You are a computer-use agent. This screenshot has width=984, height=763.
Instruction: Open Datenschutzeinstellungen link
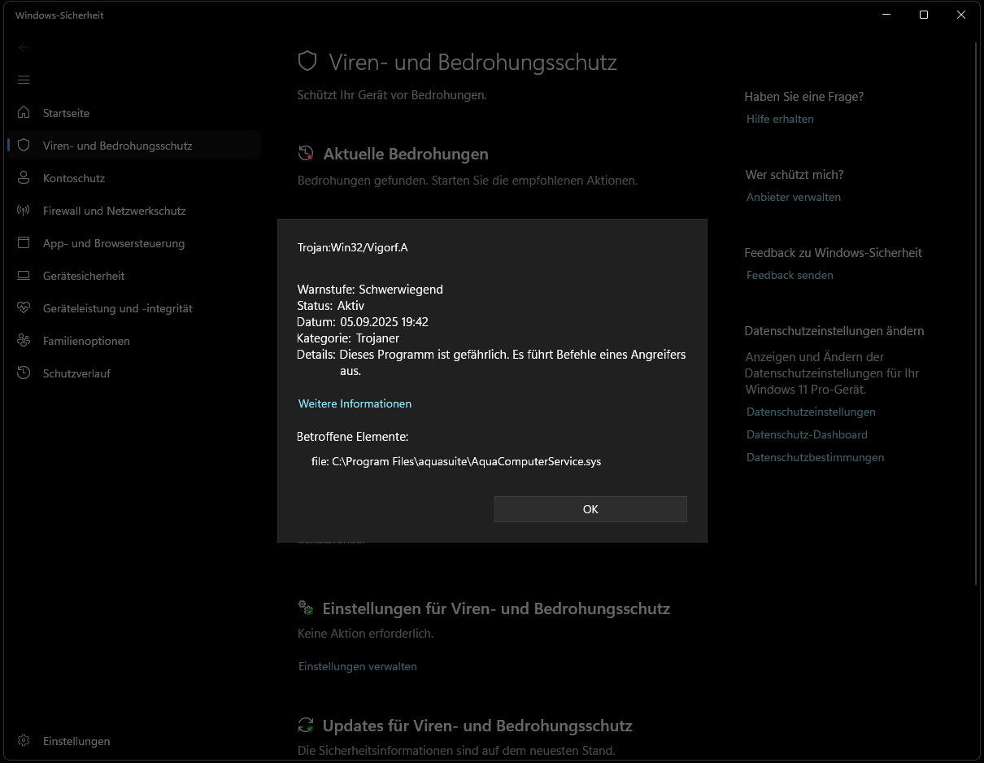tap(811, 412)
